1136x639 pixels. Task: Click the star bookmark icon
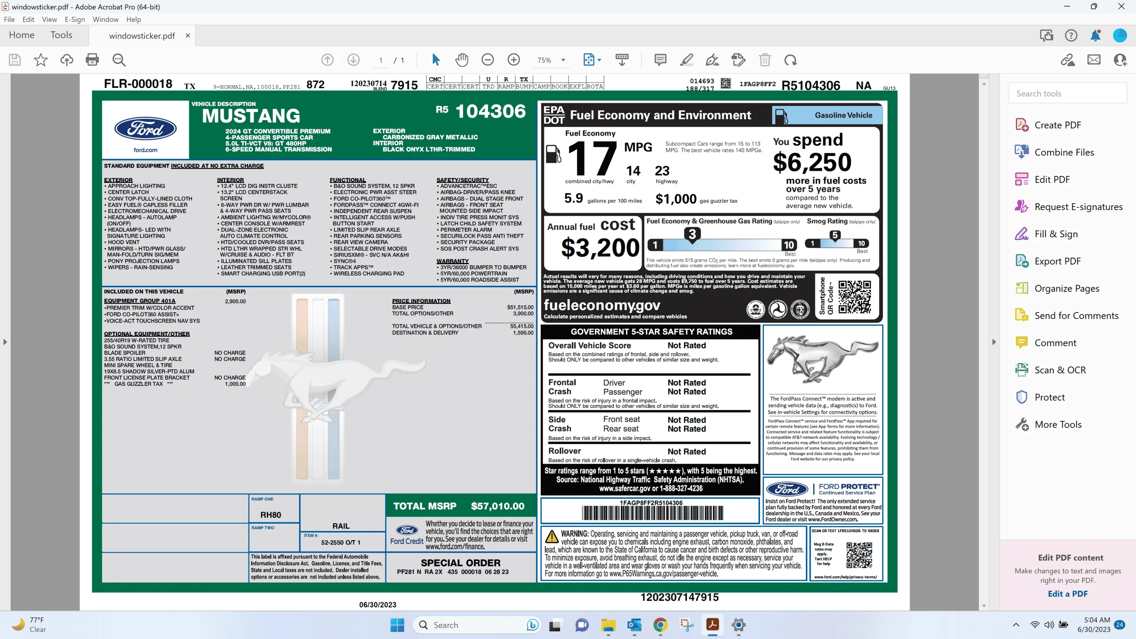[41, 59]
